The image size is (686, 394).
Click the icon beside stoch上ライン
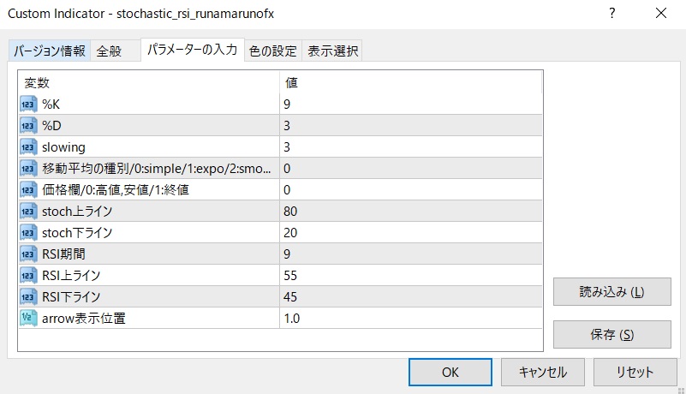click(28, 212)
